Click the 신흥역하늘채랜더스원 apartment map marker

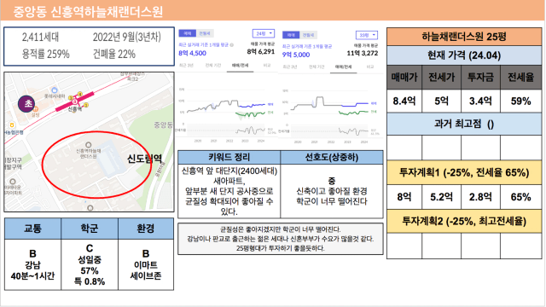pyautogui.click(x=88, y=145)
